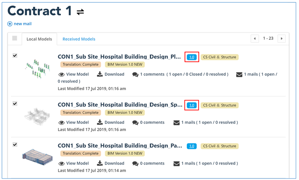Click the eye icon for Design_Pl... View Model
The height and width of the screenshot is (180, 299).
(61, 74)
